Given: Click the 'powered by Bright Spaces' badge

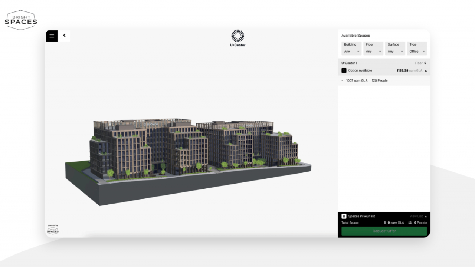Looking at the screenshot, I should [53, 230].
